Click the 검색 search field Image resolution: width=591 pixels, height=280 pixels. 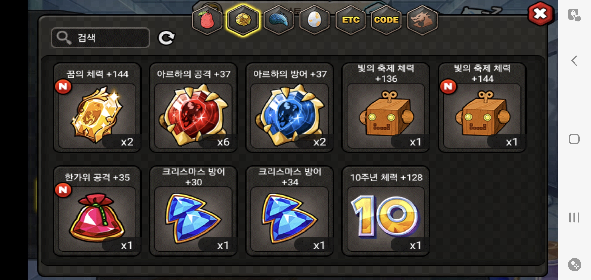[100, 38]
